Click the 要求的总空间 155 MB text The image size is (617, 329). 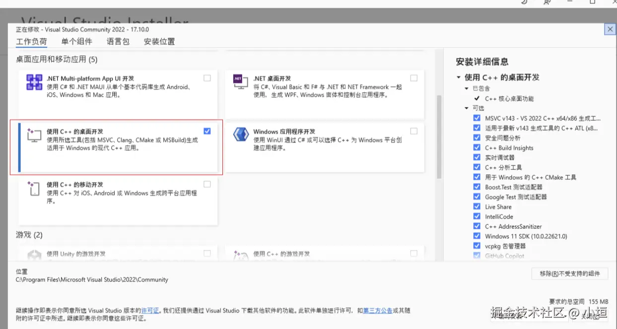(578, 301)
